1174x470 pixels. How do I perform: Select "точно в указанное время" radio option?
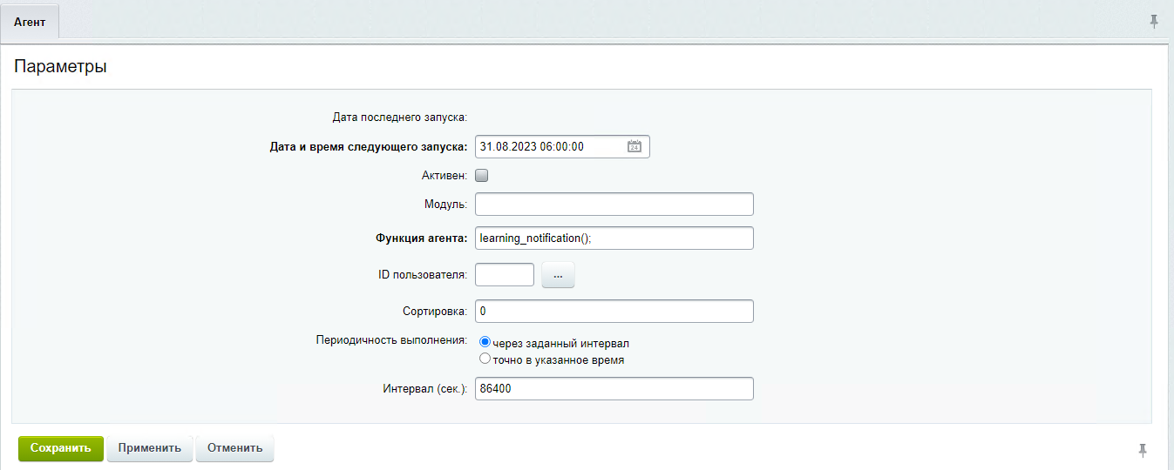[485, 359]
